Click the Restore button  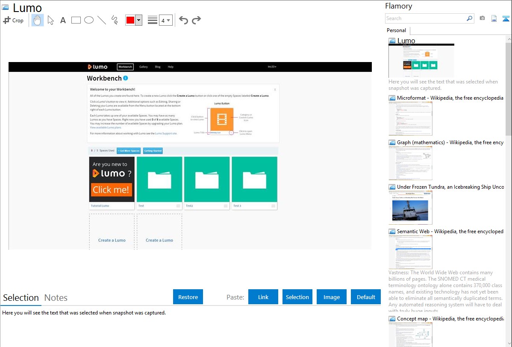click(188, 297)
